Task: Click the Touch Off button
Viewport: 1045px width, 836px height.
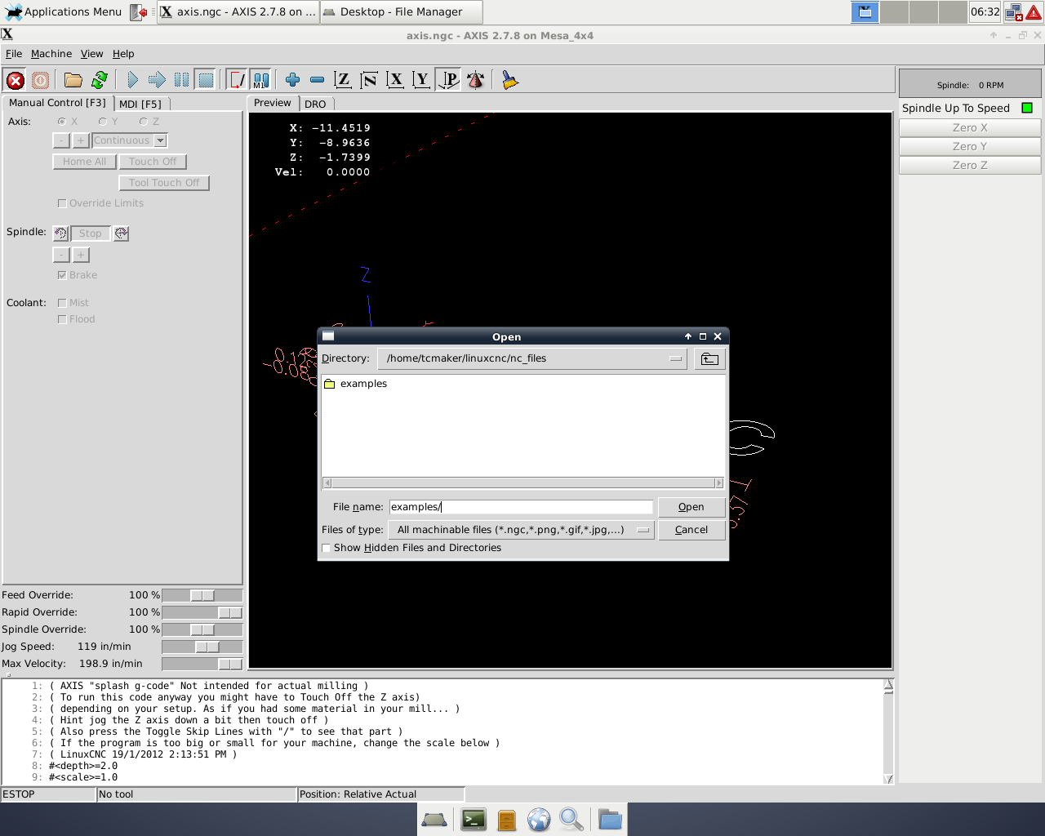Action: [x=153, y=162]
